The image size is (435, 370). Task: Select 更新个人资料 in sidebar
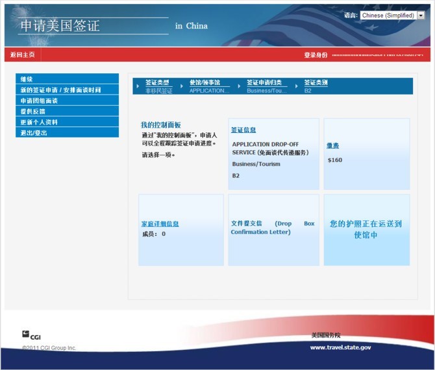click(x=67, y=122)
